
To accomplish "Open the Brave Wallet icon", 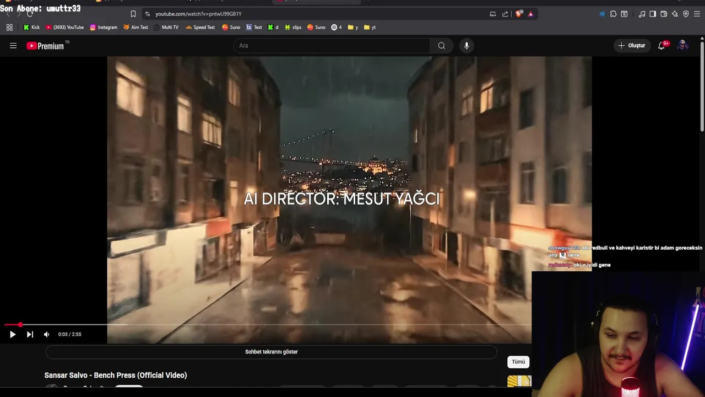I will pyautogui.click(x=664, y=14).
